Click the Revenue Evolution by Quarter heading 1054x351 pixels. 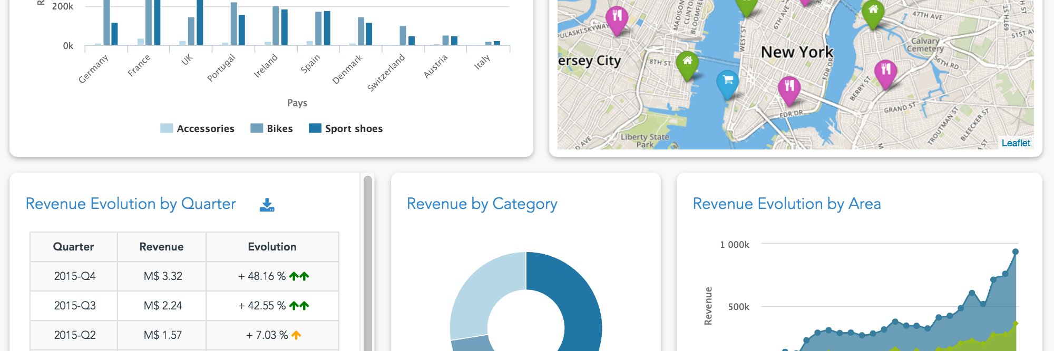131,204
